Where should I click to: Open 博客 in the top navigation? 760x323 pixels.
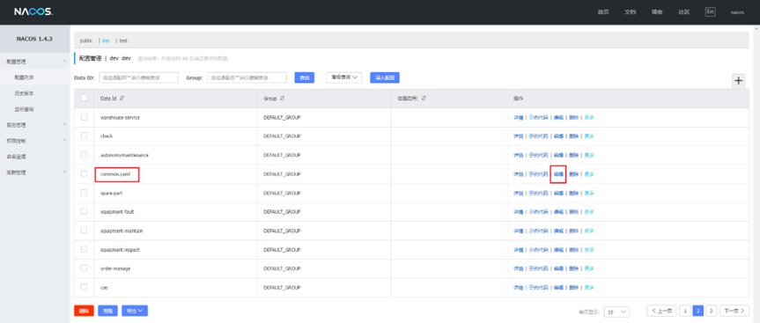pos(657,12)
